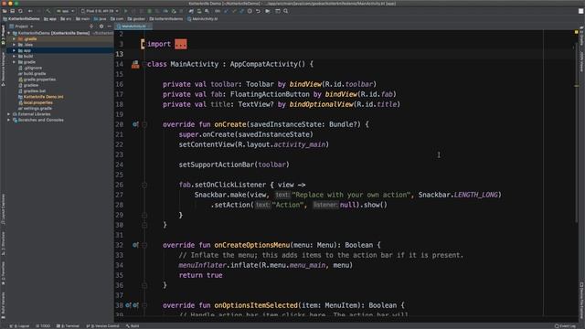This screenshot has height=329, width=585.
Task: Select KotterknifeDemo breadcrumb
Action: click(x=21, y=18)
